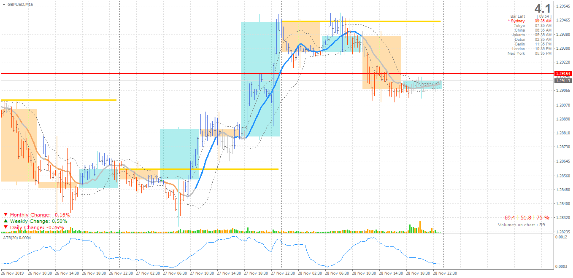
Task: Click the green up arrow for Weekly Change
Action: pyautogui.click(x=5, y=221)
